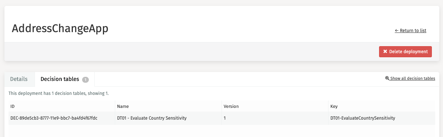Click the X icon on Delete deployment
The height and width of the screenshot is (137, 443).
(385, 52)
